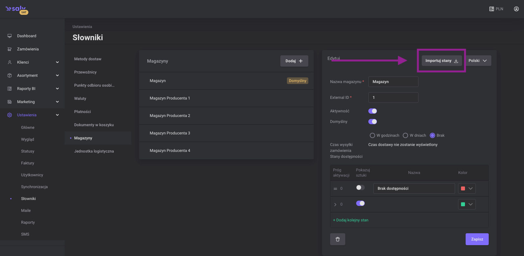Click the Nazwa magazynu input field
This screenshot has height=256, width=524.
point(393,82)
